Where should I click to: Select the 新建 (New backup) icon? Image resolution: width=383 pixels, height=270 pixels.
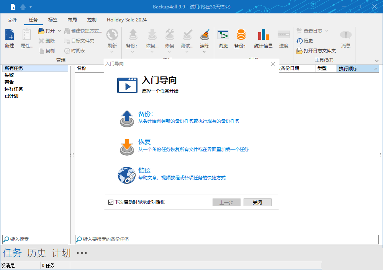pos(9,37)
